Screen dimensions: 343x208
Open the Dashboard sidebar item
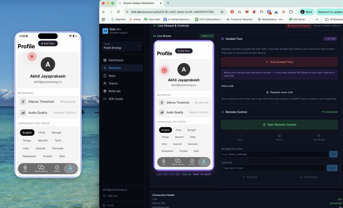click(122, 60)
